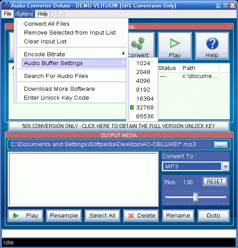Minimize the Audio Converter Deluxe window
This screenshot has height=248, width=238.
point(218,5)
